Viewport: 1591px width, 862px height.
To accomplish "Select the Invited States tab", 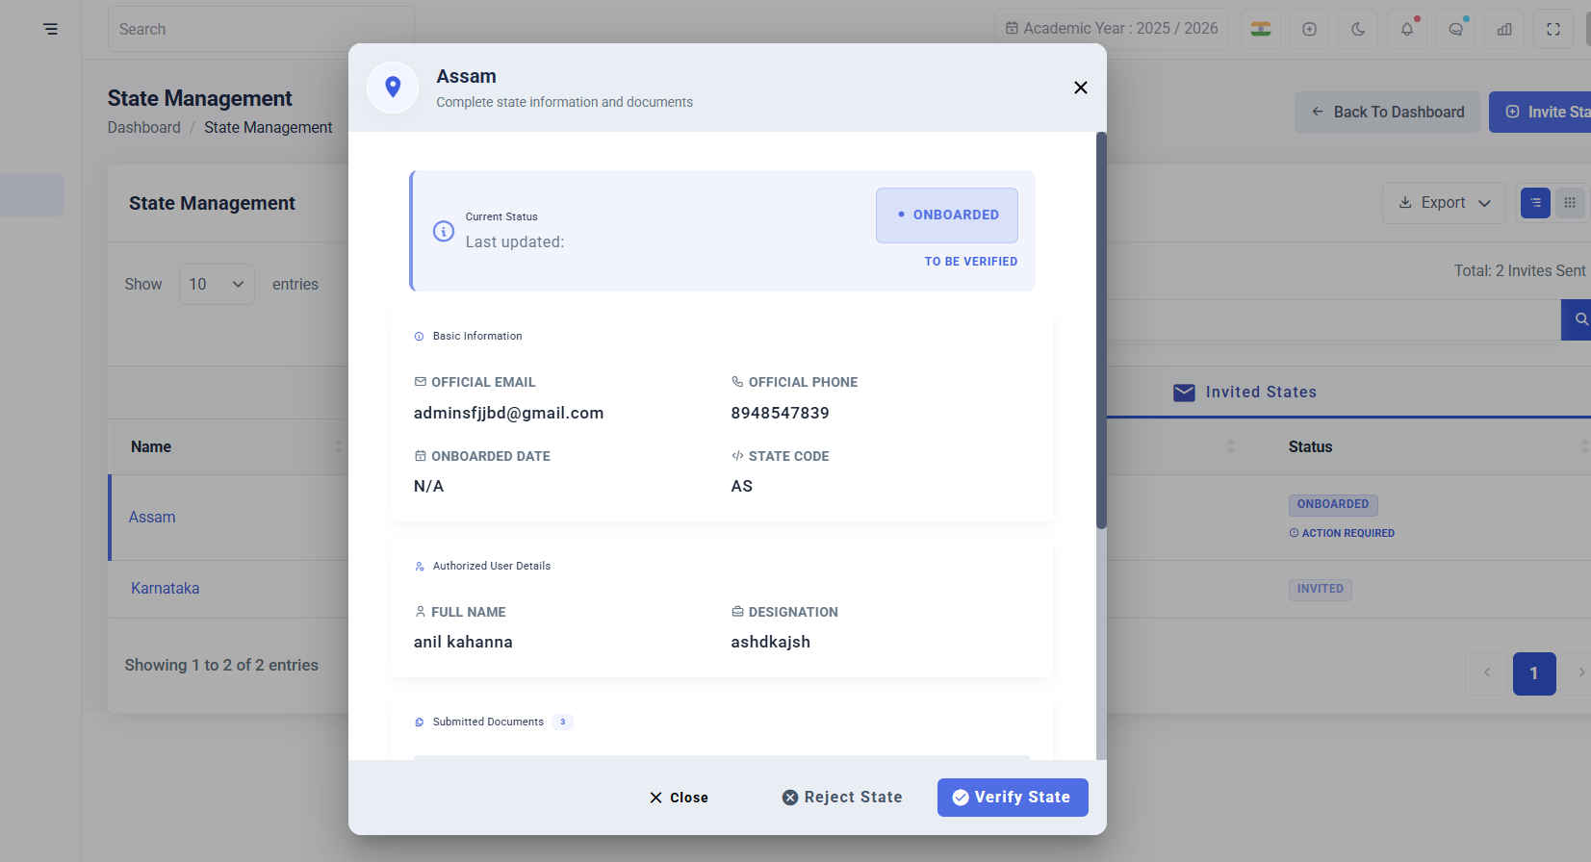I will (1245, 392).
